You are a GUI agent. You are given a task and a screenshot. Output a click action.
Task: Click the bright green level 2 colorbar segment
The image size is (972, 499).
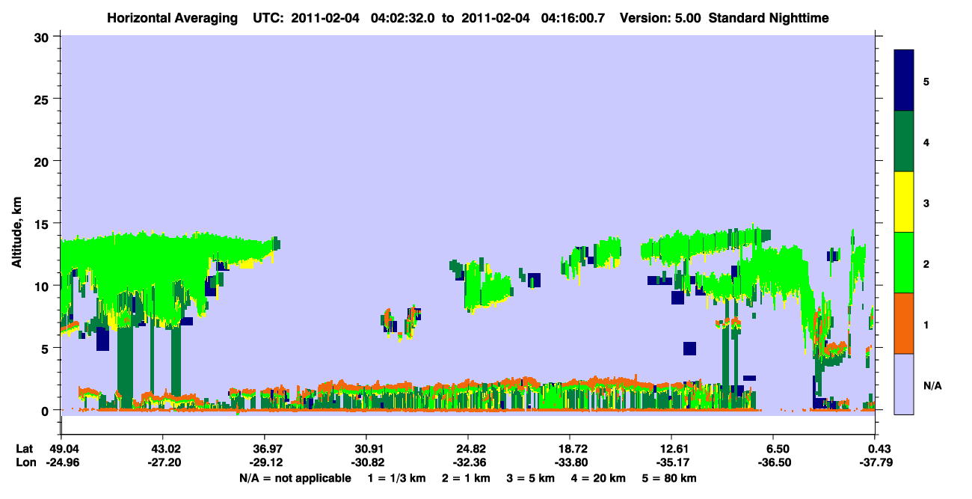pos(904,262)
